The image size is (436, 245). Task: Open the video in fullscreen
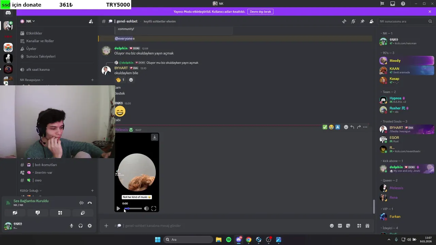[x=154, y=209]
